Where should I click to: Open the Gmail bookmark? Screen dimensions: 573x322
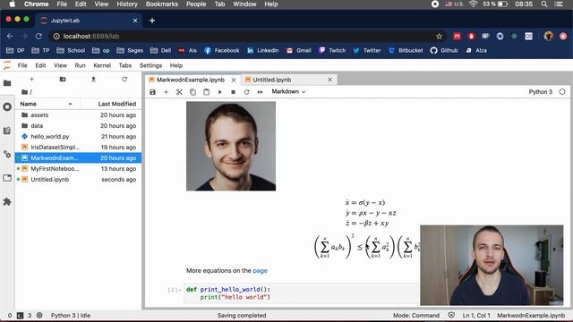299,50
